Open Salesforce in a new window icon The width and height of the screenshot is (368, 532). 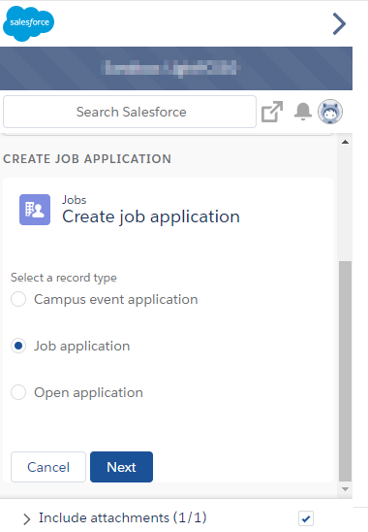[x=272, y=112]
